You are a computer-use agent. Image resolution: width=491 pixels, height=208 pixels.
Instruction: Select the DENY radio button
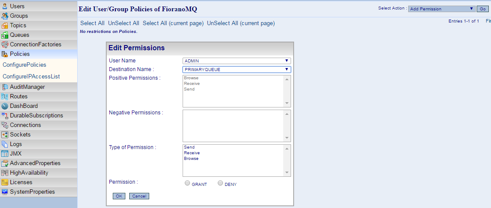[x=220, y=183]
